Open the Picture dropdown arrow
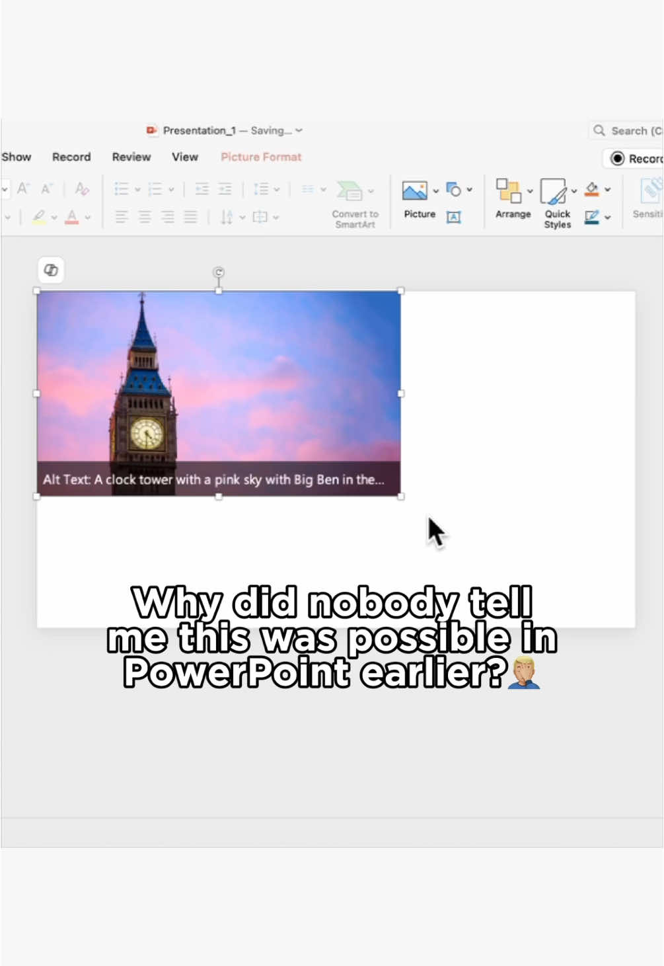Screen dimensions: 664x966 point(435,190)
